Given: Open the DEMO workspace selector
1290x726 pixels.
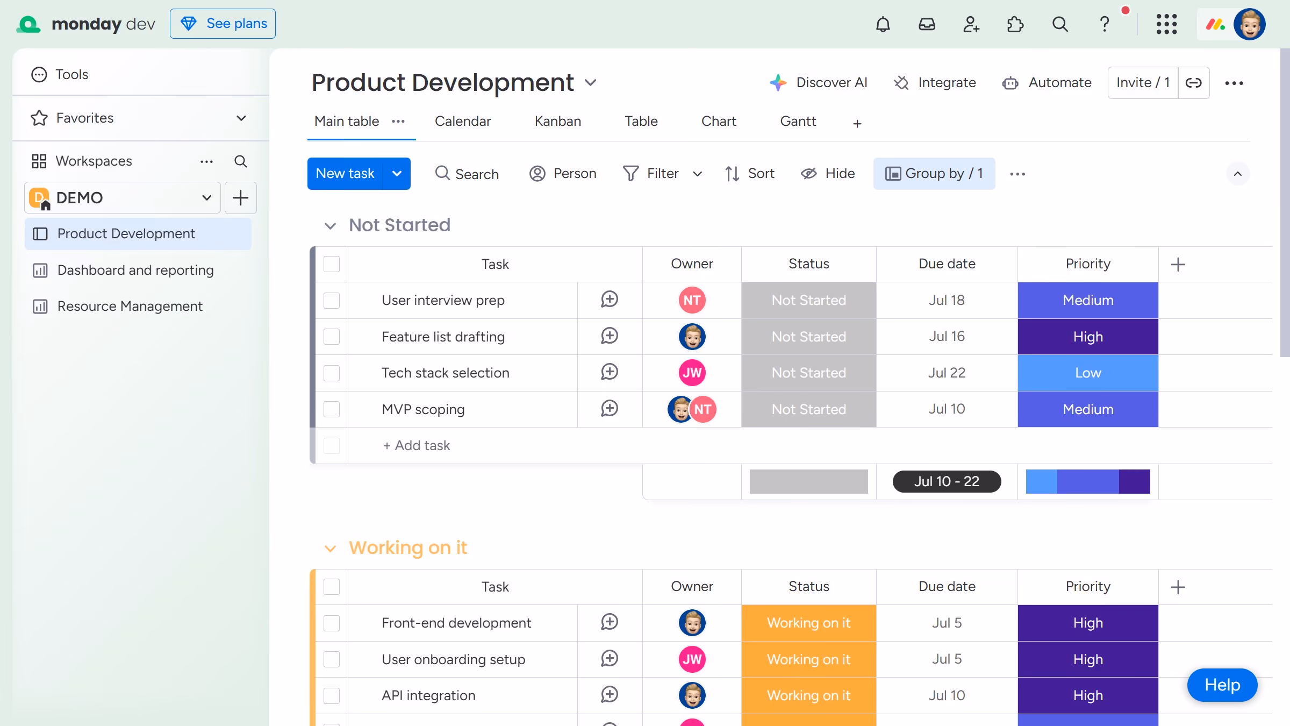Looking at the screenshot, I should 123,198.
